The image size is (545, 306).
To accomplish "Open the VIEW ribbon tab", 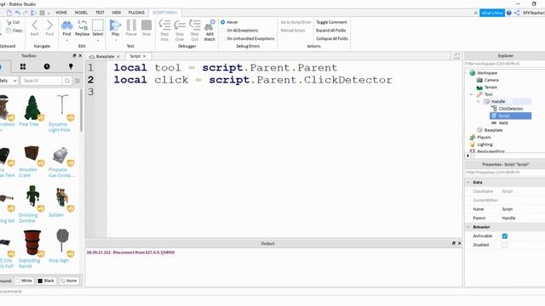I will point(117,13).
